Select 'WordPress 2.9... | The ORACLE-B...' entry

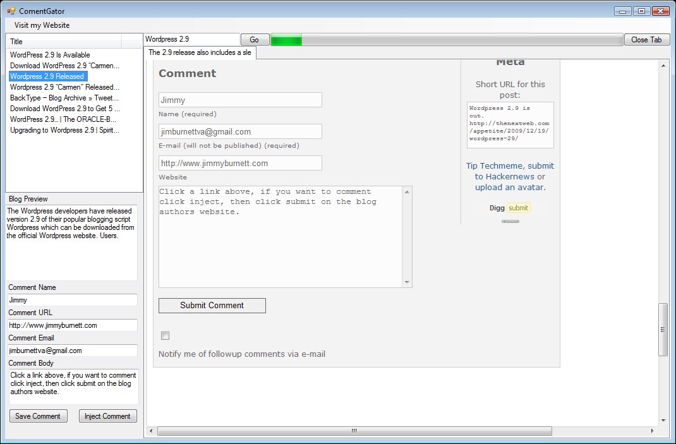[63, 119]
